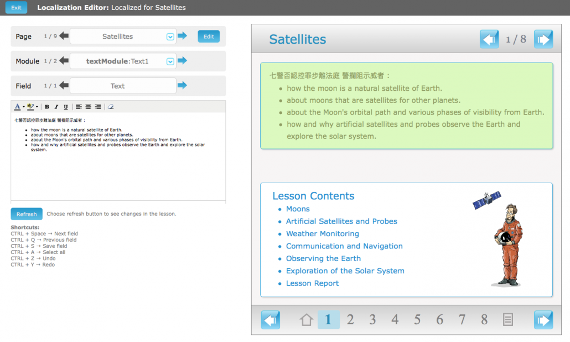
Task: Open text color picker dropdown arrow
Action: pyautogui.click(x=24, y=107)
